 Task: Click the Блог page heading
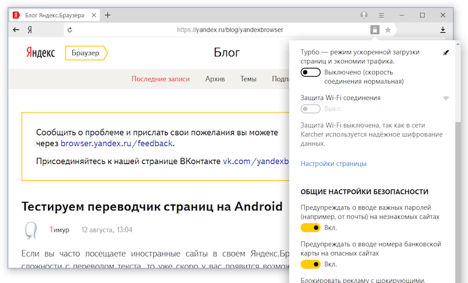point(227,53)
